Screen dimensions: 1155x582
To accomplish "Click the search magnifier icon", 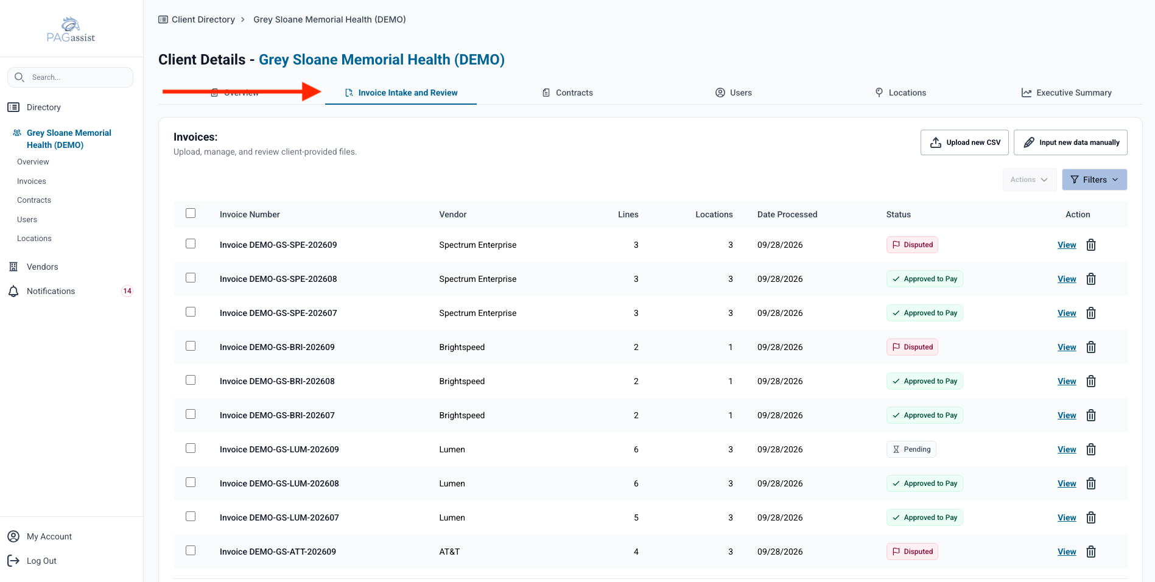I will 19,77.
